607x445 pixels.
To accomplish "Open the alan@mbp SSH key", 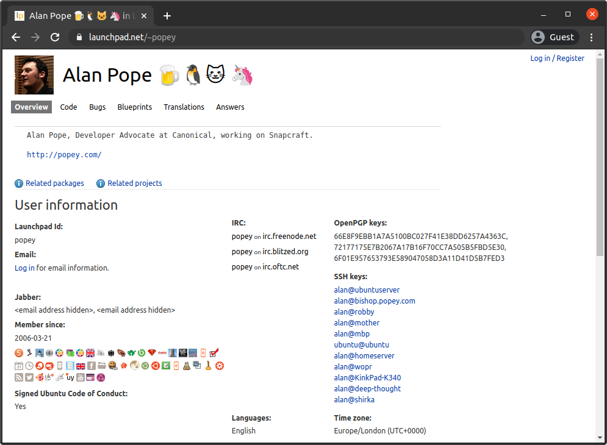I will point(351,334).
